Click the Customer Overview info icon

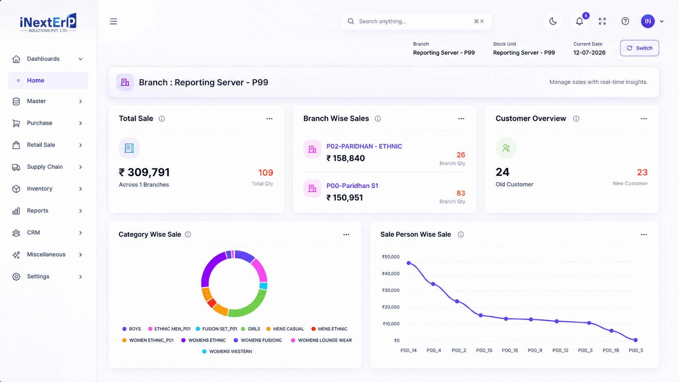[x=576, y=119]
